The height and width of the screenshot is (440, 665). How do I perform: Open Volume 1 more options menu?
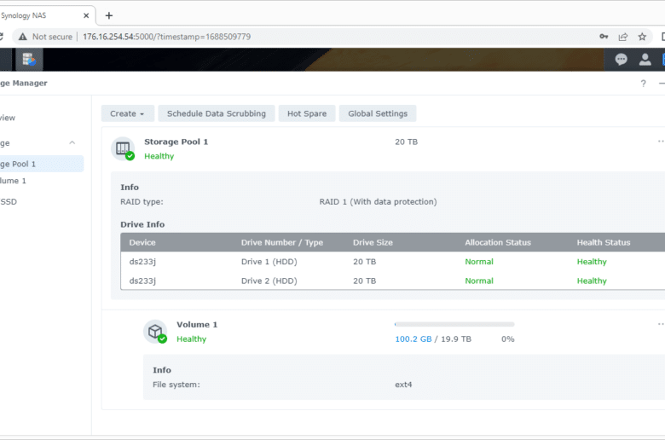coord(661,324)
